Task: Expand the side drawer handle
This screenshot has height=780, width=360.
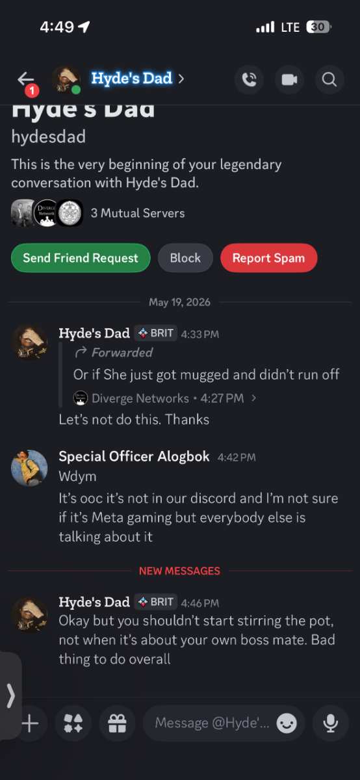Action: click(x=10, y=695)
